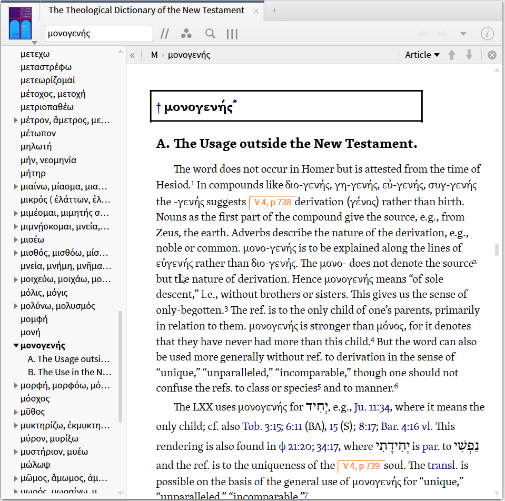This screenshot has width=505, height=501.
Task: Open the visual filters dots icon
Action: tap(186, 34)
